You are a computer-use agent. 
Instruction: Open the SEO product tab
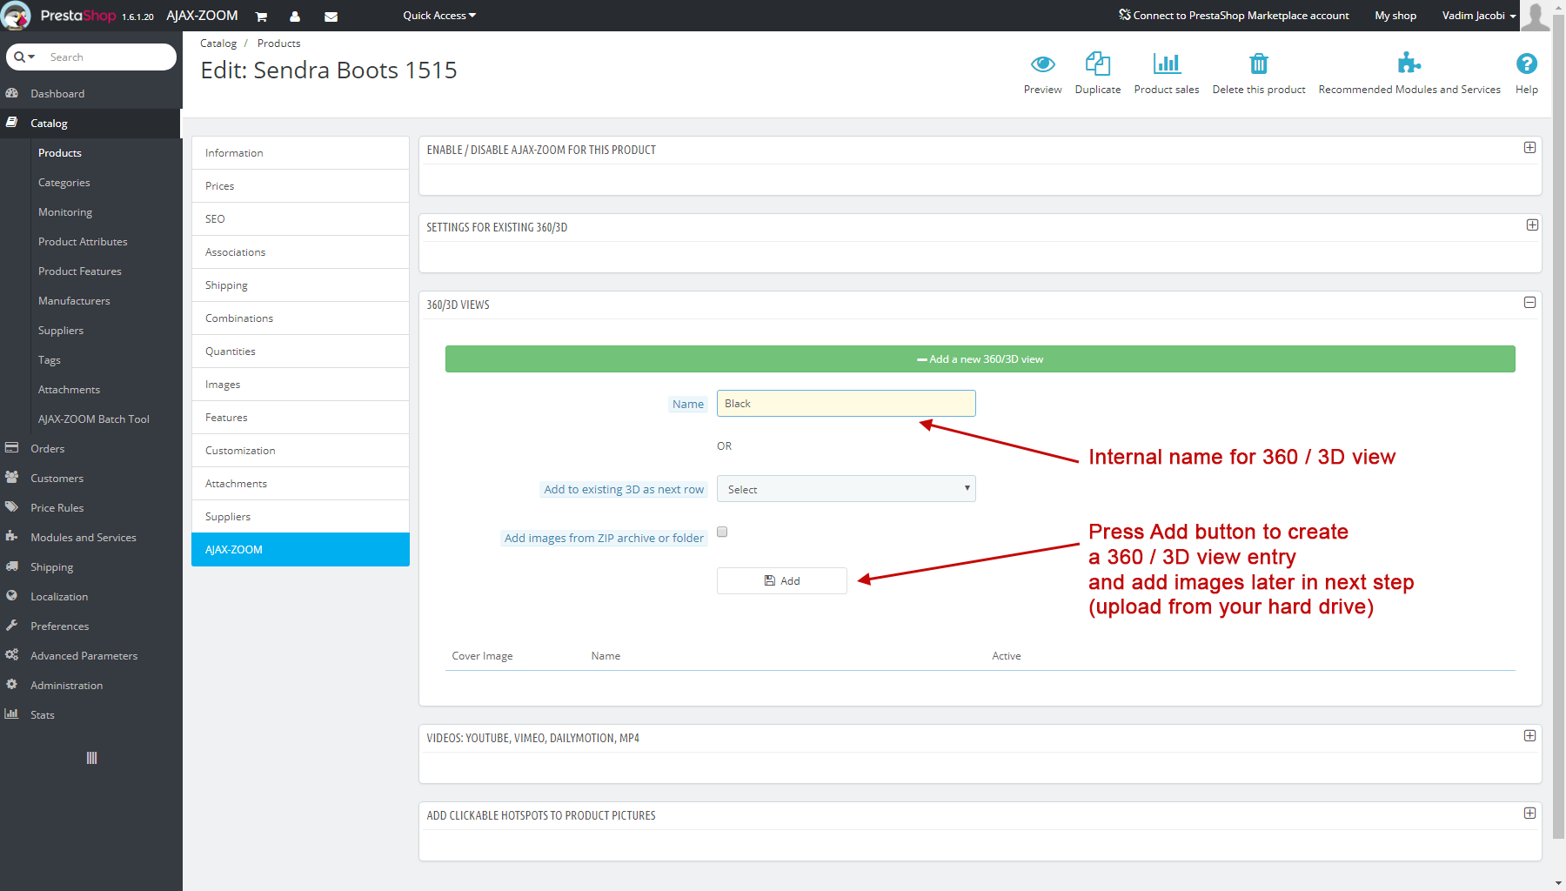point(300,219)
